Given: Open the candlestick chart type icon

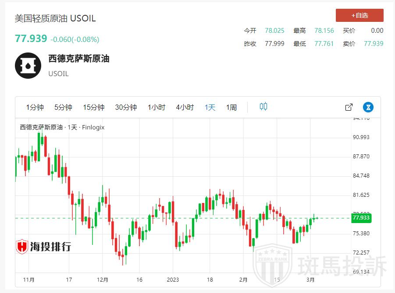Looking at the screenshot, I should click(263, 107).
